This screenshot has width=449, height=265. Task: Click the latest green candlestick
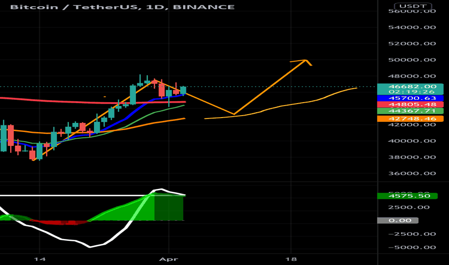click(183, 90)
